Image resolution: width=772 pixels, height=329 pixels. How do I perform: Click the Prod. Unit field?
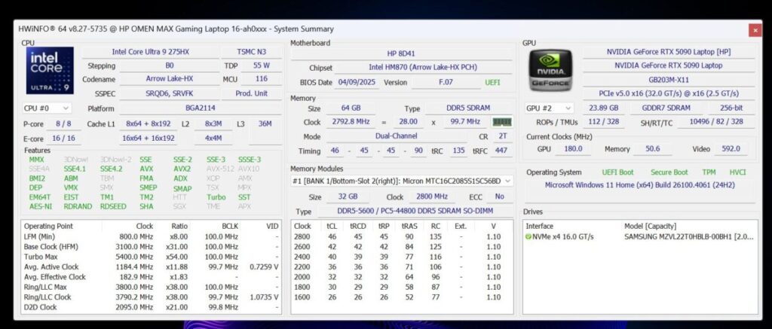click(252, 93)
